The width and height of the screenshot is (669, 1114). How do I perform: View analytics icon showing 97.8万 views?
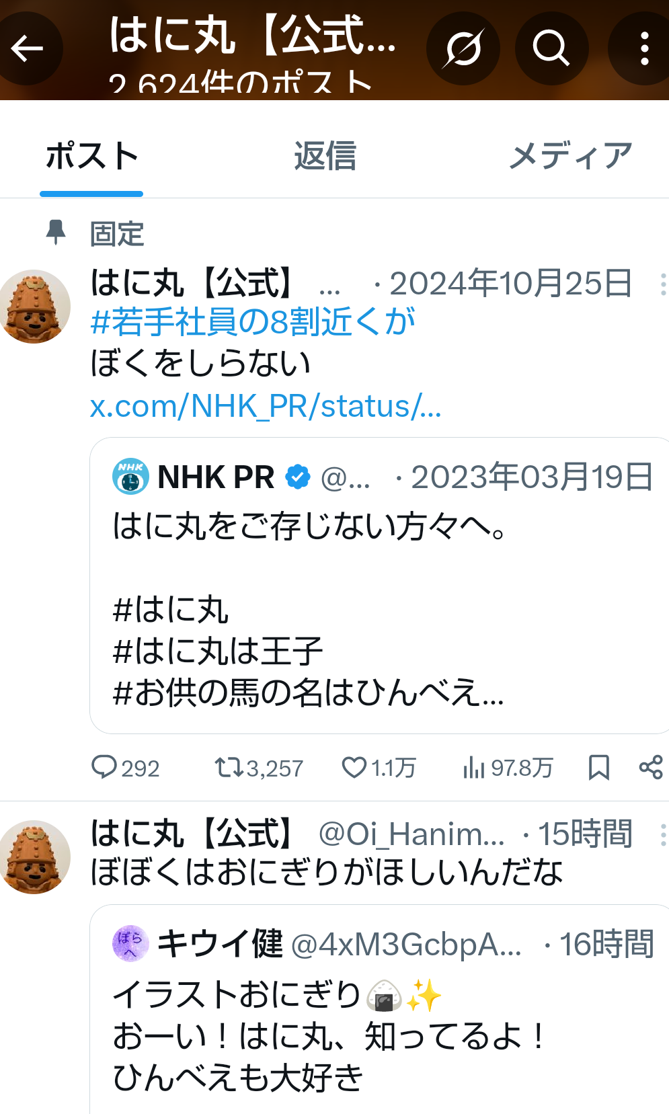click(473, 767)
